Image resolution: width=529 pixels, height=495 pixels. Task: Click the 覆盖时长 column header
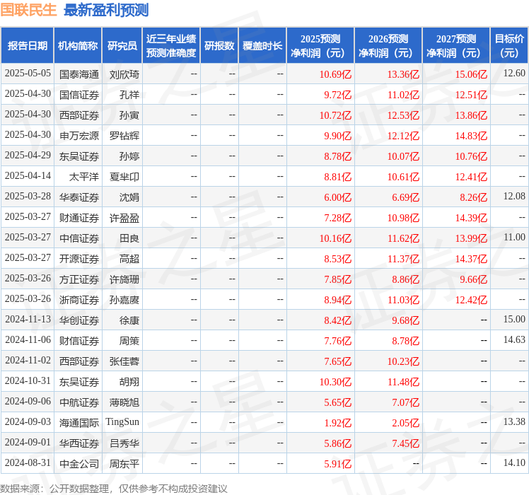click(x=262, y=45)
